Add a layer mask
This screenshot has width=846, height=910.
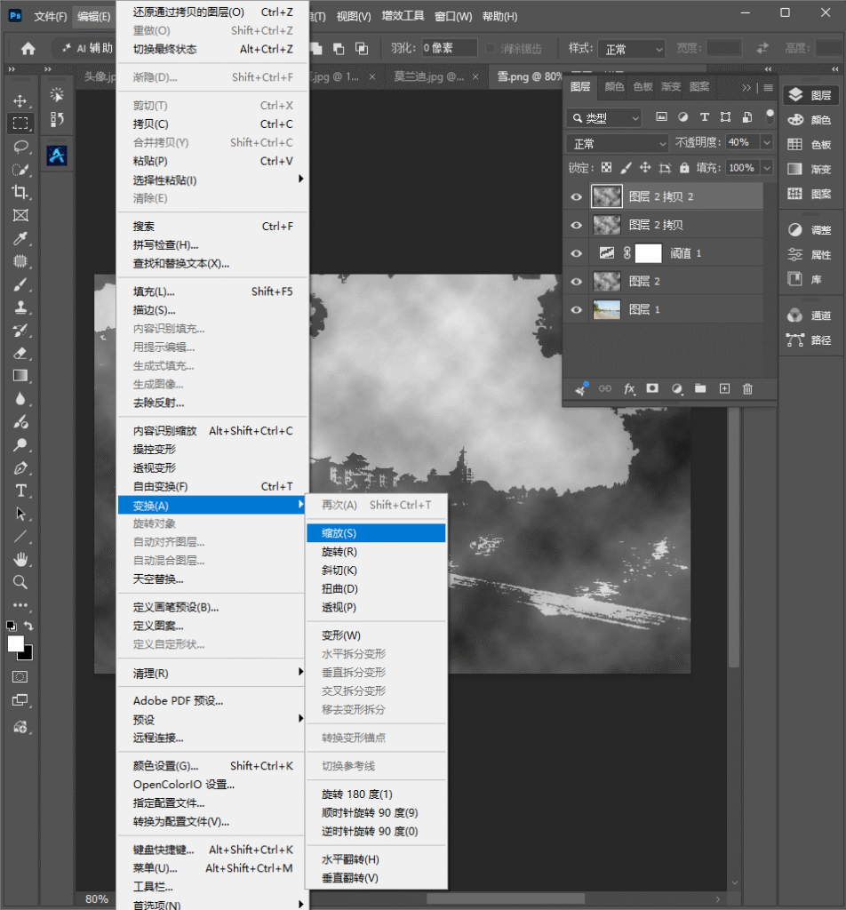[x=653, y=389]
